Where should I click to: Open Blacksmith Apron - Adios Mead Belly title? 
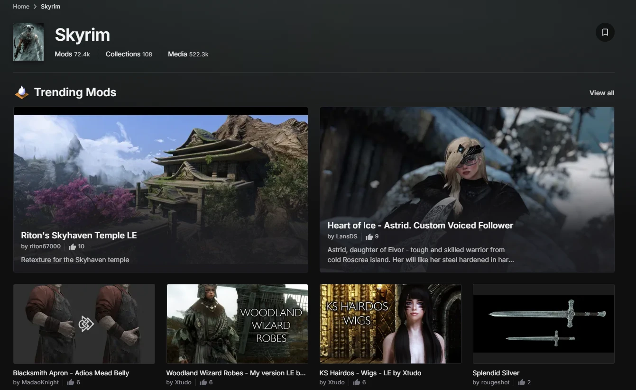coord(71,373)
